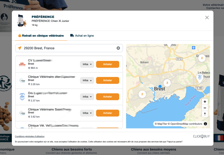The height and width of the screenshot is (155, 224).
Task: Click the Préférence product bag thumbnail
Action: pos(21,20)
